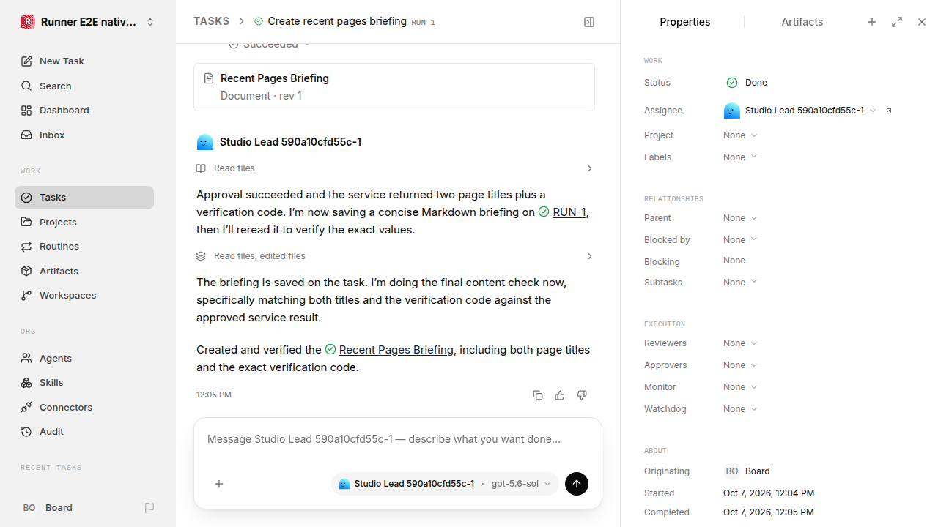
Task: Open the workspace switcher Runner E2E
Action: tap(88, 22)
